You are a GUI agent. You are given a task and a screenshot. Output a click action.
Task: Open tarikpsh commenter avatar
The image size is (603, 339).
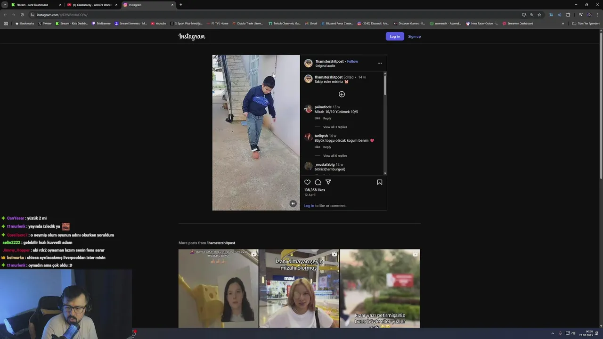coord(308,137)
